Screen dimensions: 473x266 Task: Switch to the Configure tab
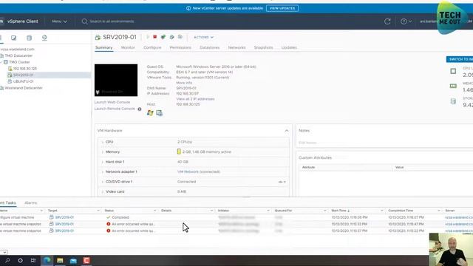click(x=152, y=47)
